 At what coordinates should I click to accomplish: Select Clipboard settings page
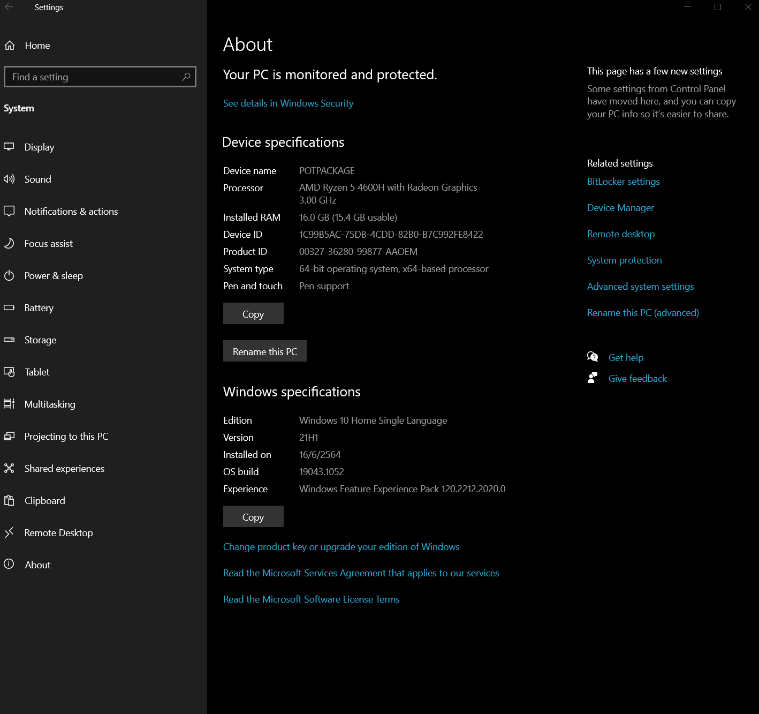click(x=103, y=500)
